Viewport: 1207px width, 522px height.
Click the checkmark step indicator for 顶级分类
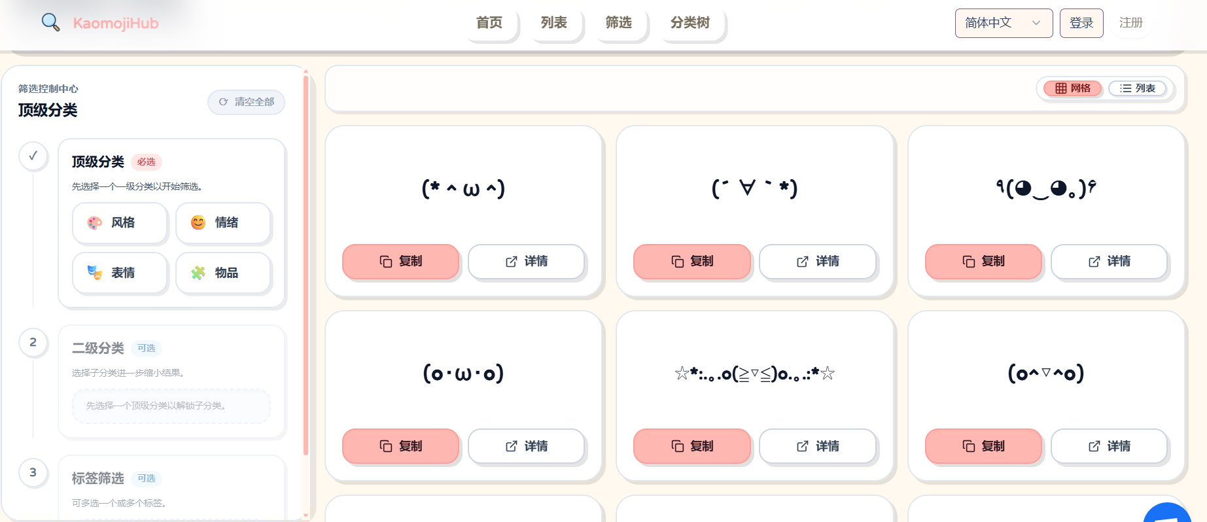pyautogui.click(x=33, y=157)
